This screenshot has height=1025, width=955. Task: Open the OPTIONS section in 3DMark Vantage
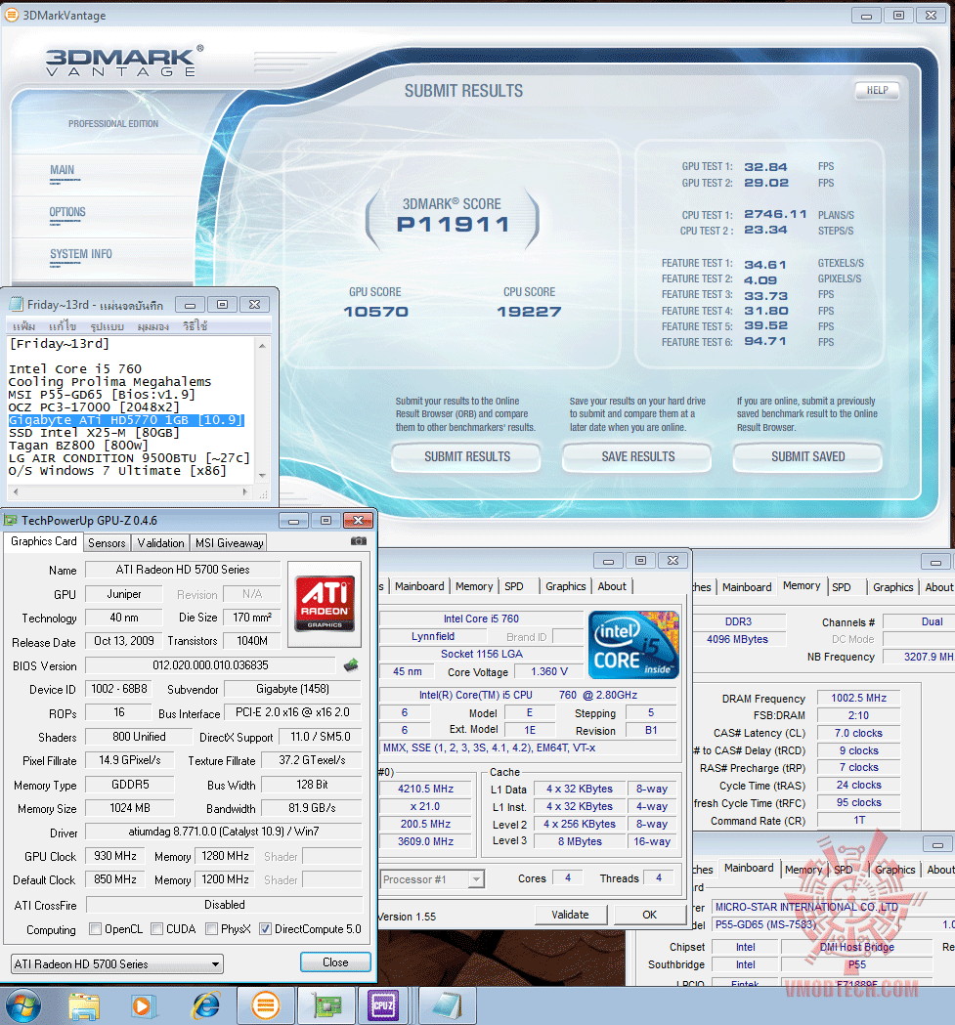67,212
